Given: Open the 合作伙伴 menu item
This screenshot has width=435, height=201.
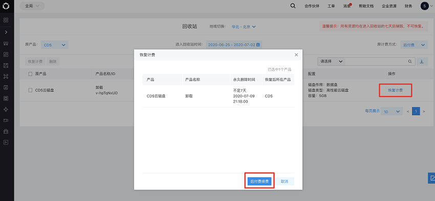Looking at the screenshot, I should pyautogui.click(x=312, y=6).
